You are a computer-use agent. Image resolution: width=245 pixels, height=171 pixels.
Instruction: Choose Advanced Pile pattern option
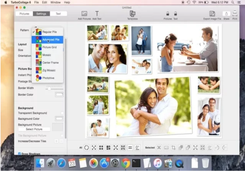pos(47,40)
